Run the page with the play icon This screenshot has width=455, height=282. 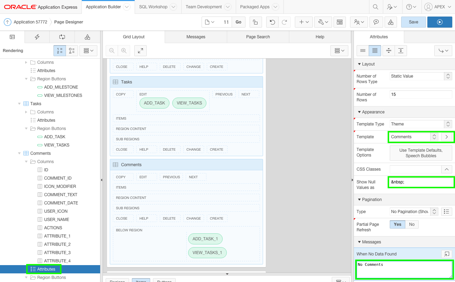439,22
